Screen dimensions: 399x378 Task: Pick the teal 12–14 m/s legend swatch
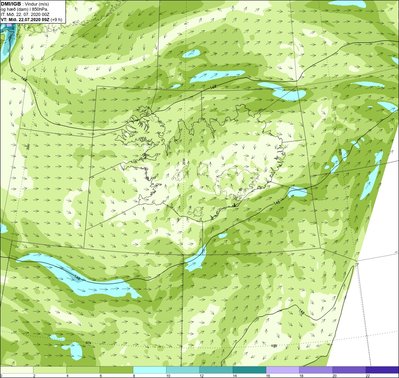(216, 370)
